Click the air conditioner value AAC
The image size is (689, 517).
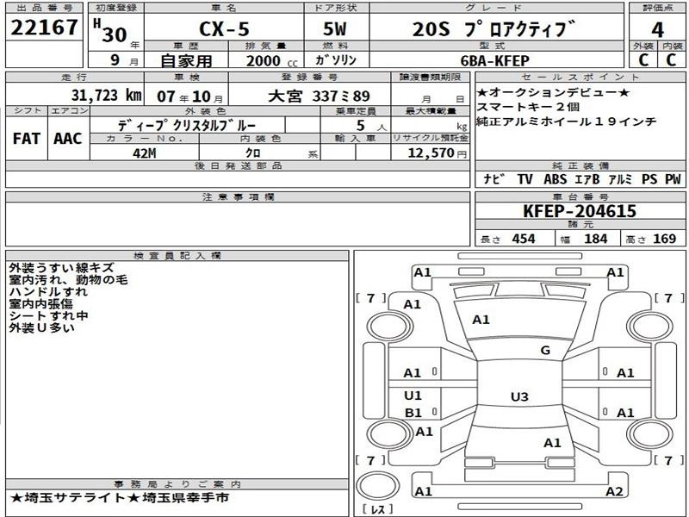tap(68, 139)
